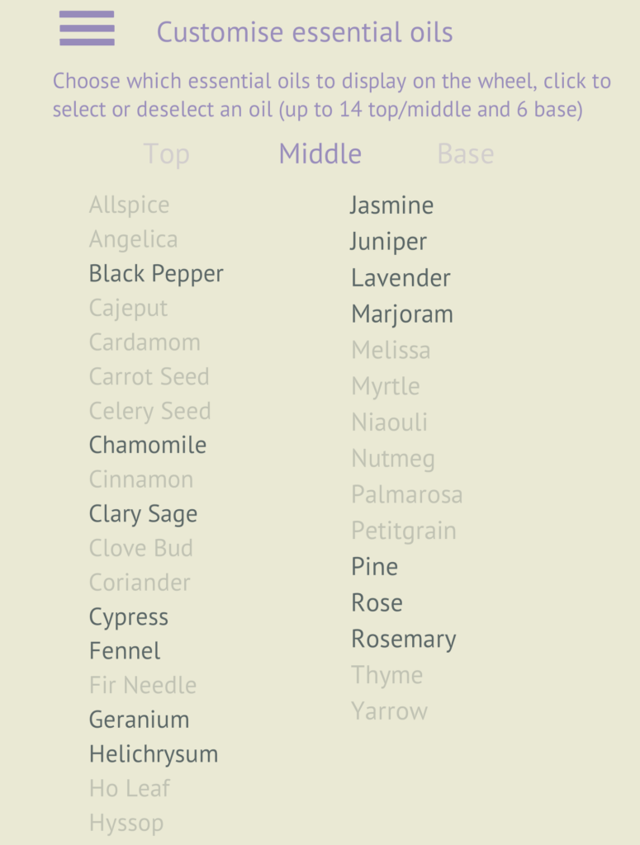Screen dimensions: 640x845
Task: Enable the Palmarosa oil
Action: [407, 495]
